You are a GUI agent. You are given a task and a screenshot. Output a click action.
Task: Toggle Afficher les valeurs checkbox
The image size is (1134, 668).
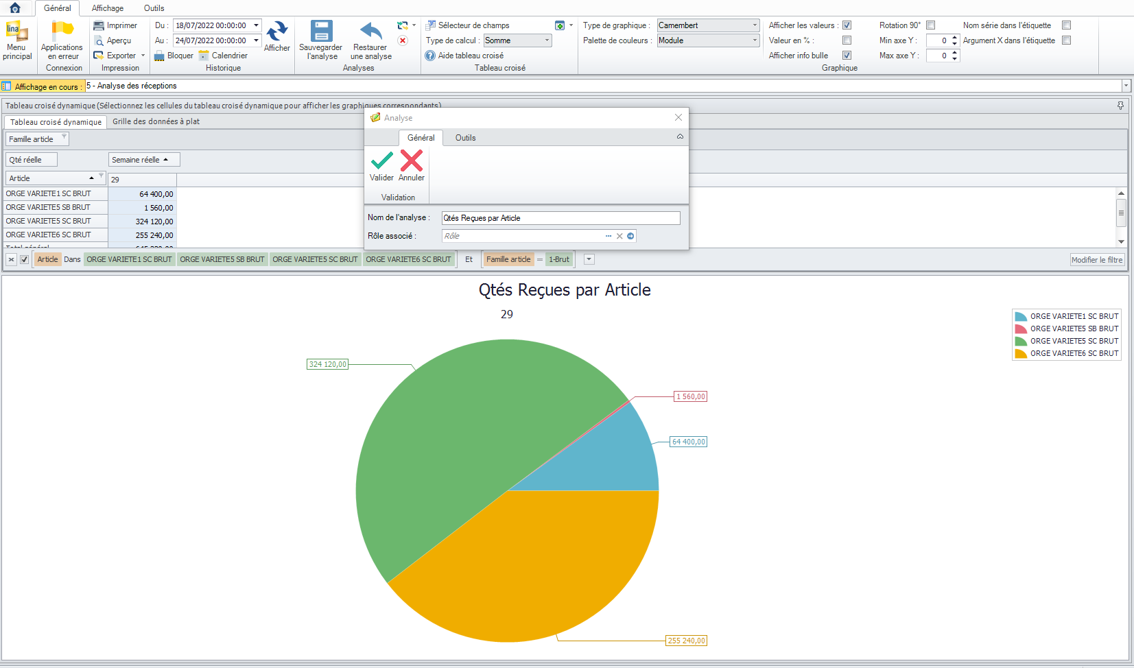(847, 25)
